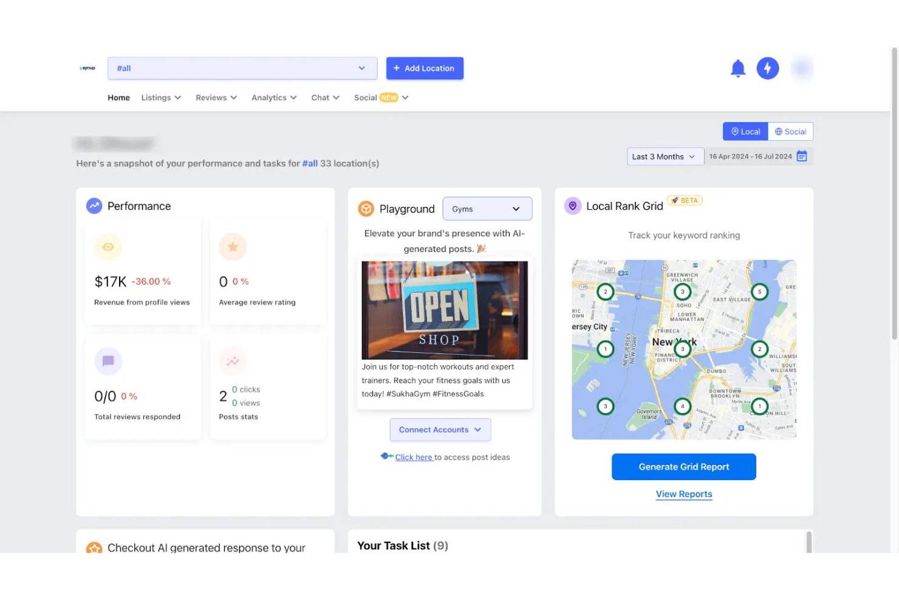Click the Playground rocket icon
The image size is (899, 599).
click(366, 208)
